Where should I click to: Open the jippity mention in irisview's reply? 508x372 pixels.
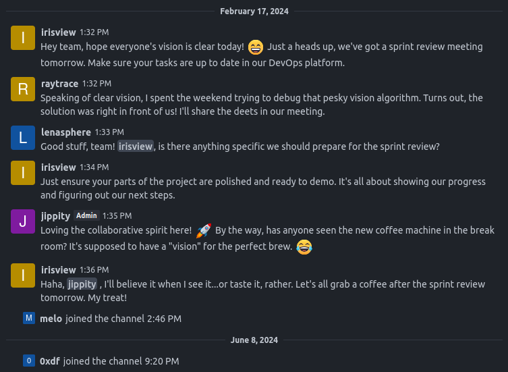point(82,284)
